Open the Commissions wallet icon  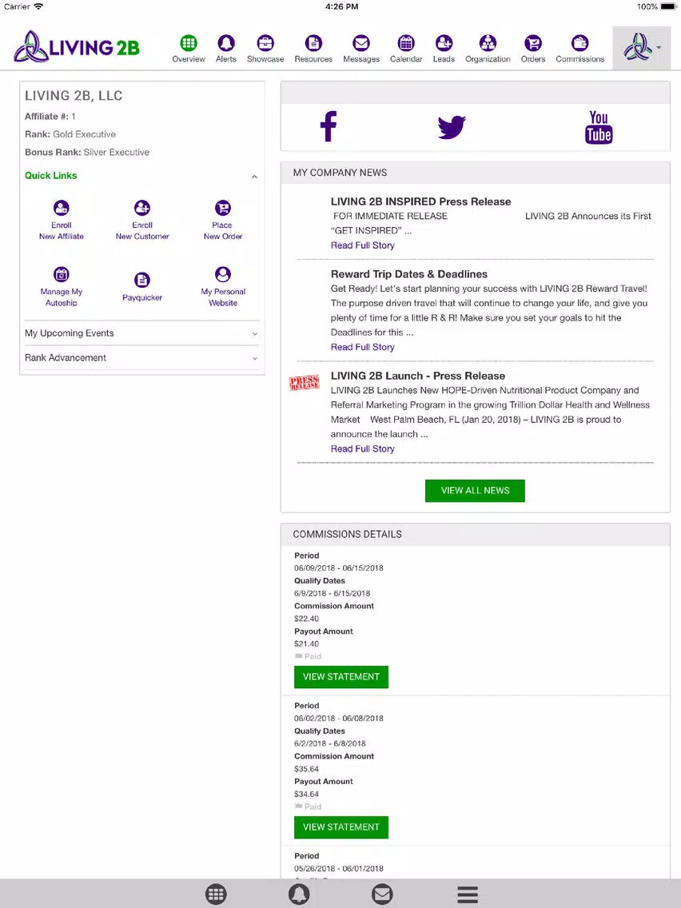coord(579,49)
